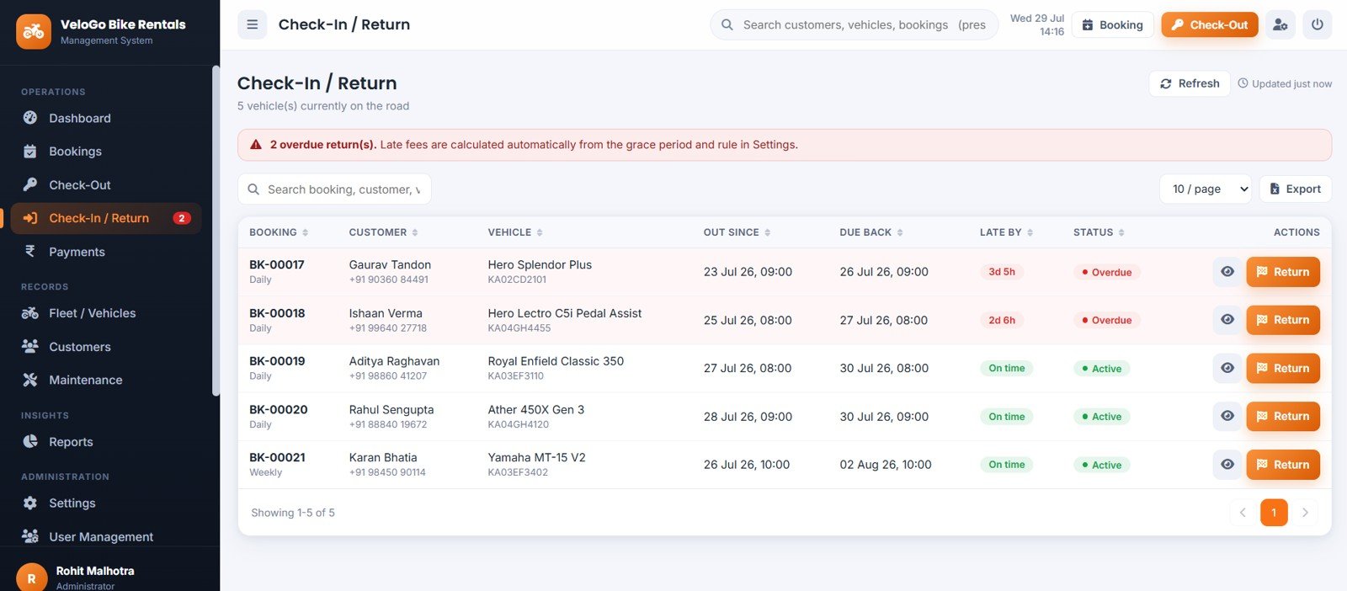View details eye icon for BK-00021

(x=1227, y=465)
